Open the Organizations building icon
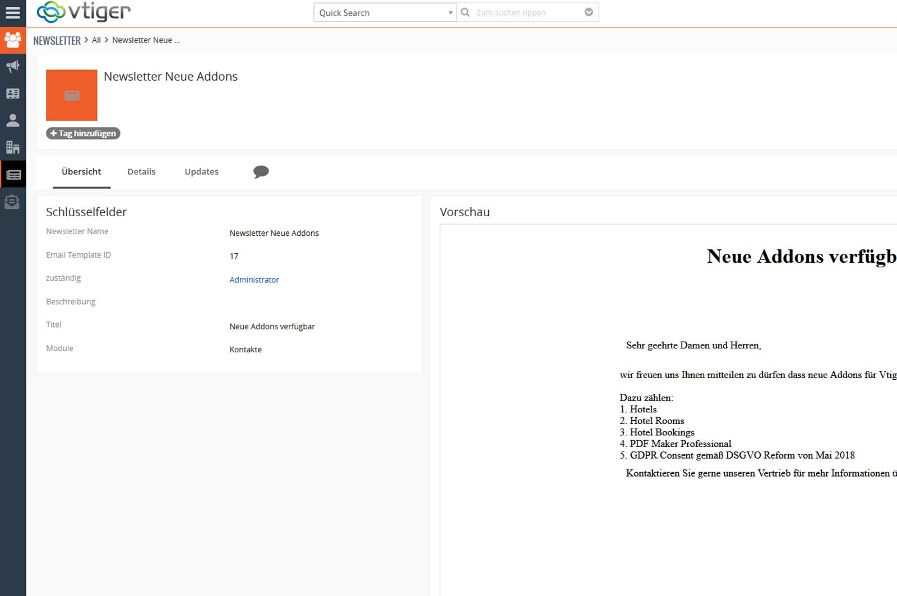This screenshot has height=596, width=897. (12, 147)
